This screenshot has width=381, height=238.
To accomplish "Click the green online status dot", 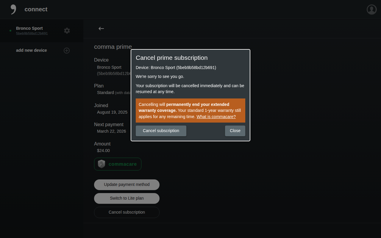I will click(10, 31).
